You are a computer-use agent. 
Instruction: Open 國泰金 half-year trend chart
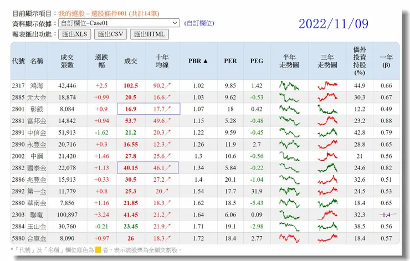pyautogui.click(x=289, y=168)
